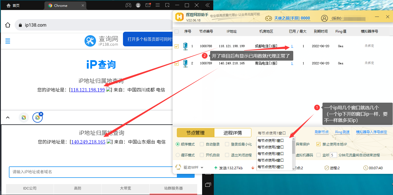Click the IP or domain input field
393x195 pixels.
(93, 172)
